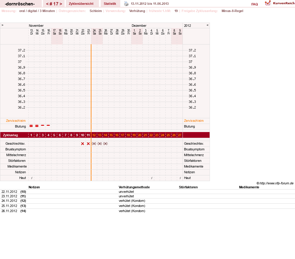Click the (x) protected mark on cycle day 14
The width and height of the screenshot is (295, 259).
click(105, 143)
